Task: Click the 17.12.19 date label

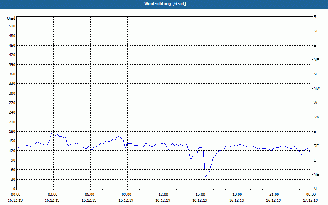Action: [x=310, y=200]
